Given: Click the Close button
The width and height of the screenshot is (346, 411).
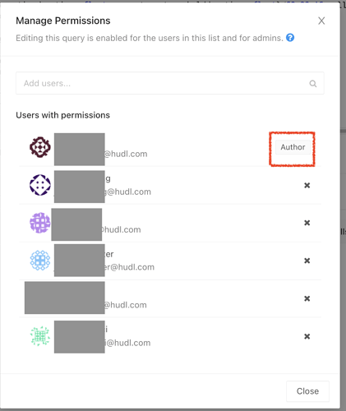Looking at the screenshot, I should coord(307,391).
